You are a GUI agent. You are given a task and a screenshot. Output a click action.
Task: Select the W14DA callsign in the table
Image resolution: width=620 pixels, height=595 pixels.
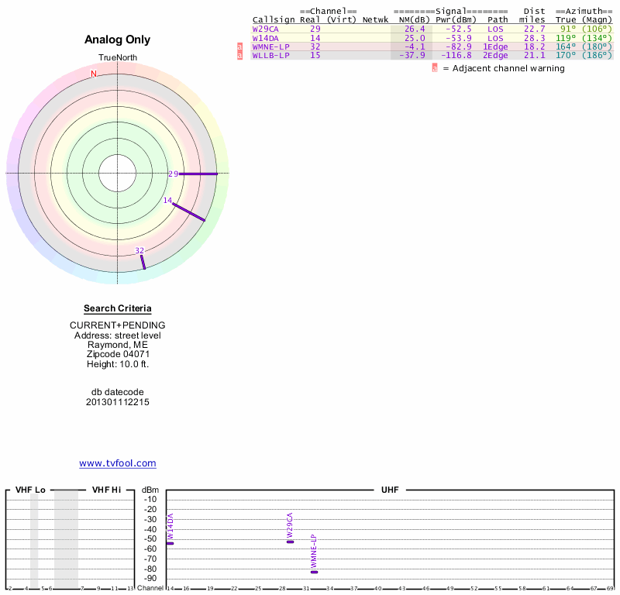point(267,38)
